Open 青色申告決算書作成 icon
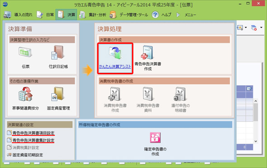 point(148,53)
